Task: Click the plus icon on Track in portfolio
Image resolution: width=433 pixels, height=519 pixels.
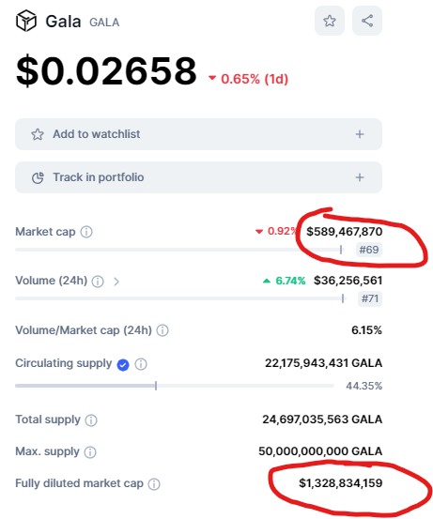Action: (x=360, y=177)
